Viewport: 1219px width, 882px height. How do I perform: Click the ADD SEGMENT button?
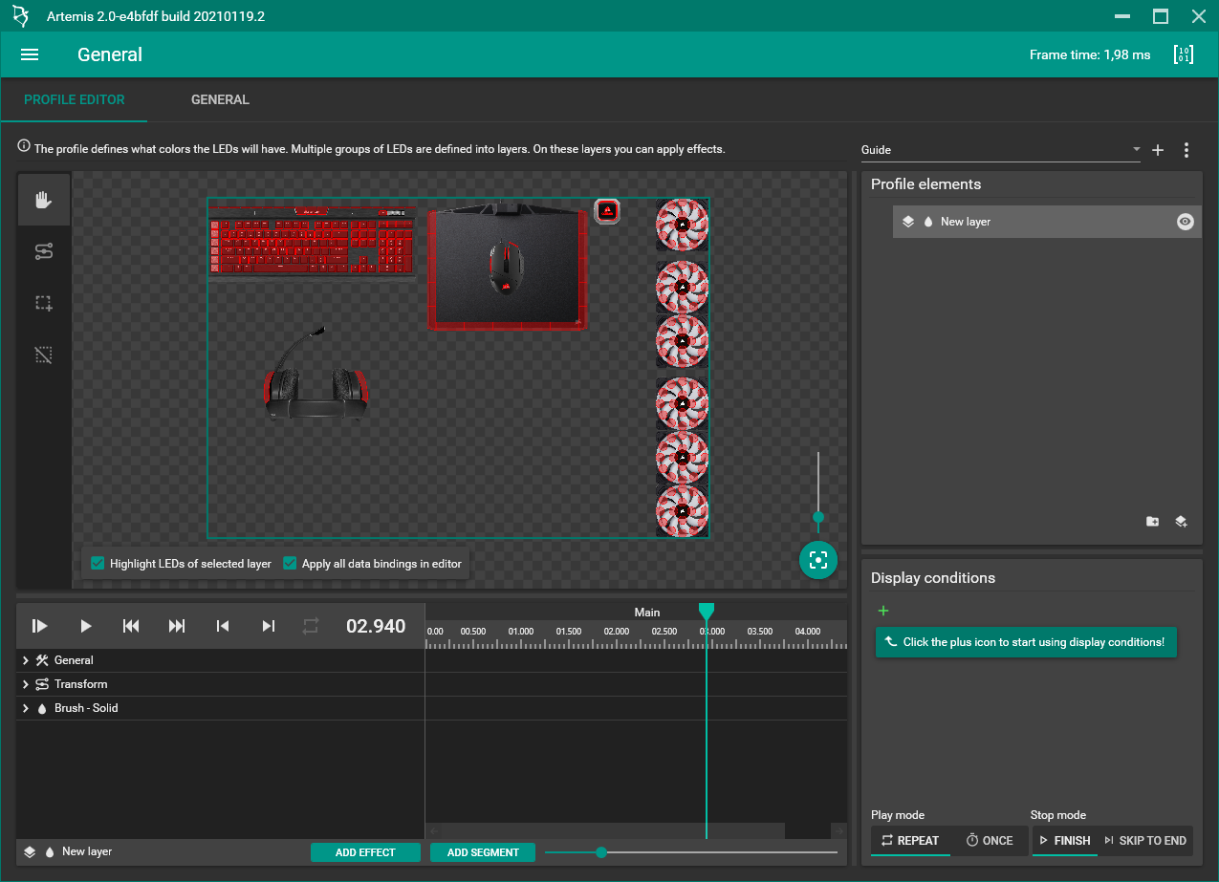(483, 852)
